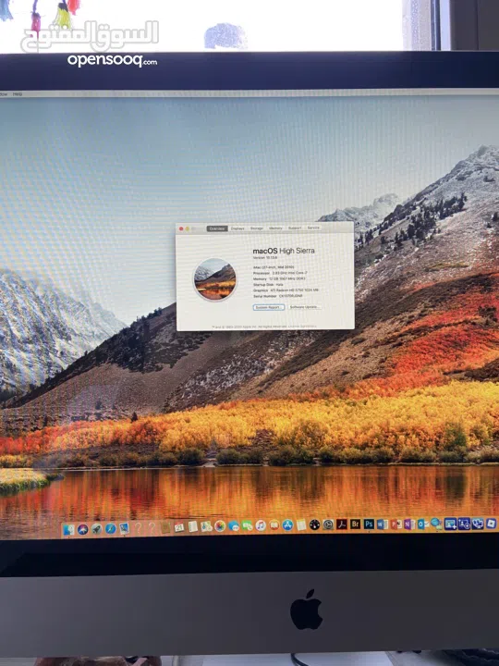Open Launchpad rocket icon in Dock
Viewport: 499px width, 666px height.
[x=96, y=529]
